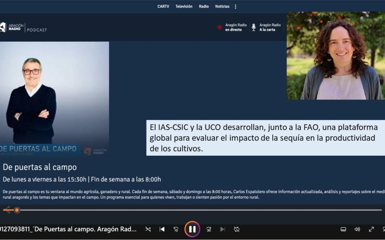Pause the podcast playback

(192, 229)
